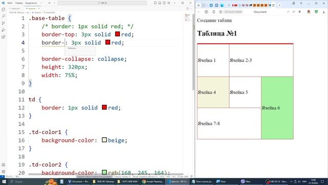Click the VS Code command center search box
328x185 pixels.
102,3
